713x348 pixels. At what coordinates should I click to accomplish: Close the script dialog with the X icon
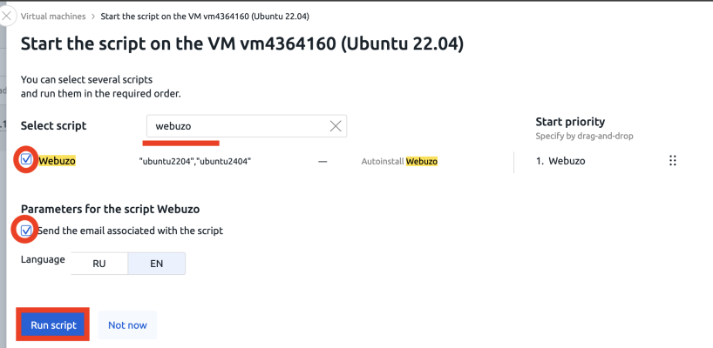7,17
